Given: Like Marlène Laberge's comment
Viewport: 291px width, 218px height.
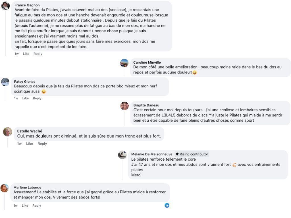Looking at the screenshot, I should pos(25,206).
